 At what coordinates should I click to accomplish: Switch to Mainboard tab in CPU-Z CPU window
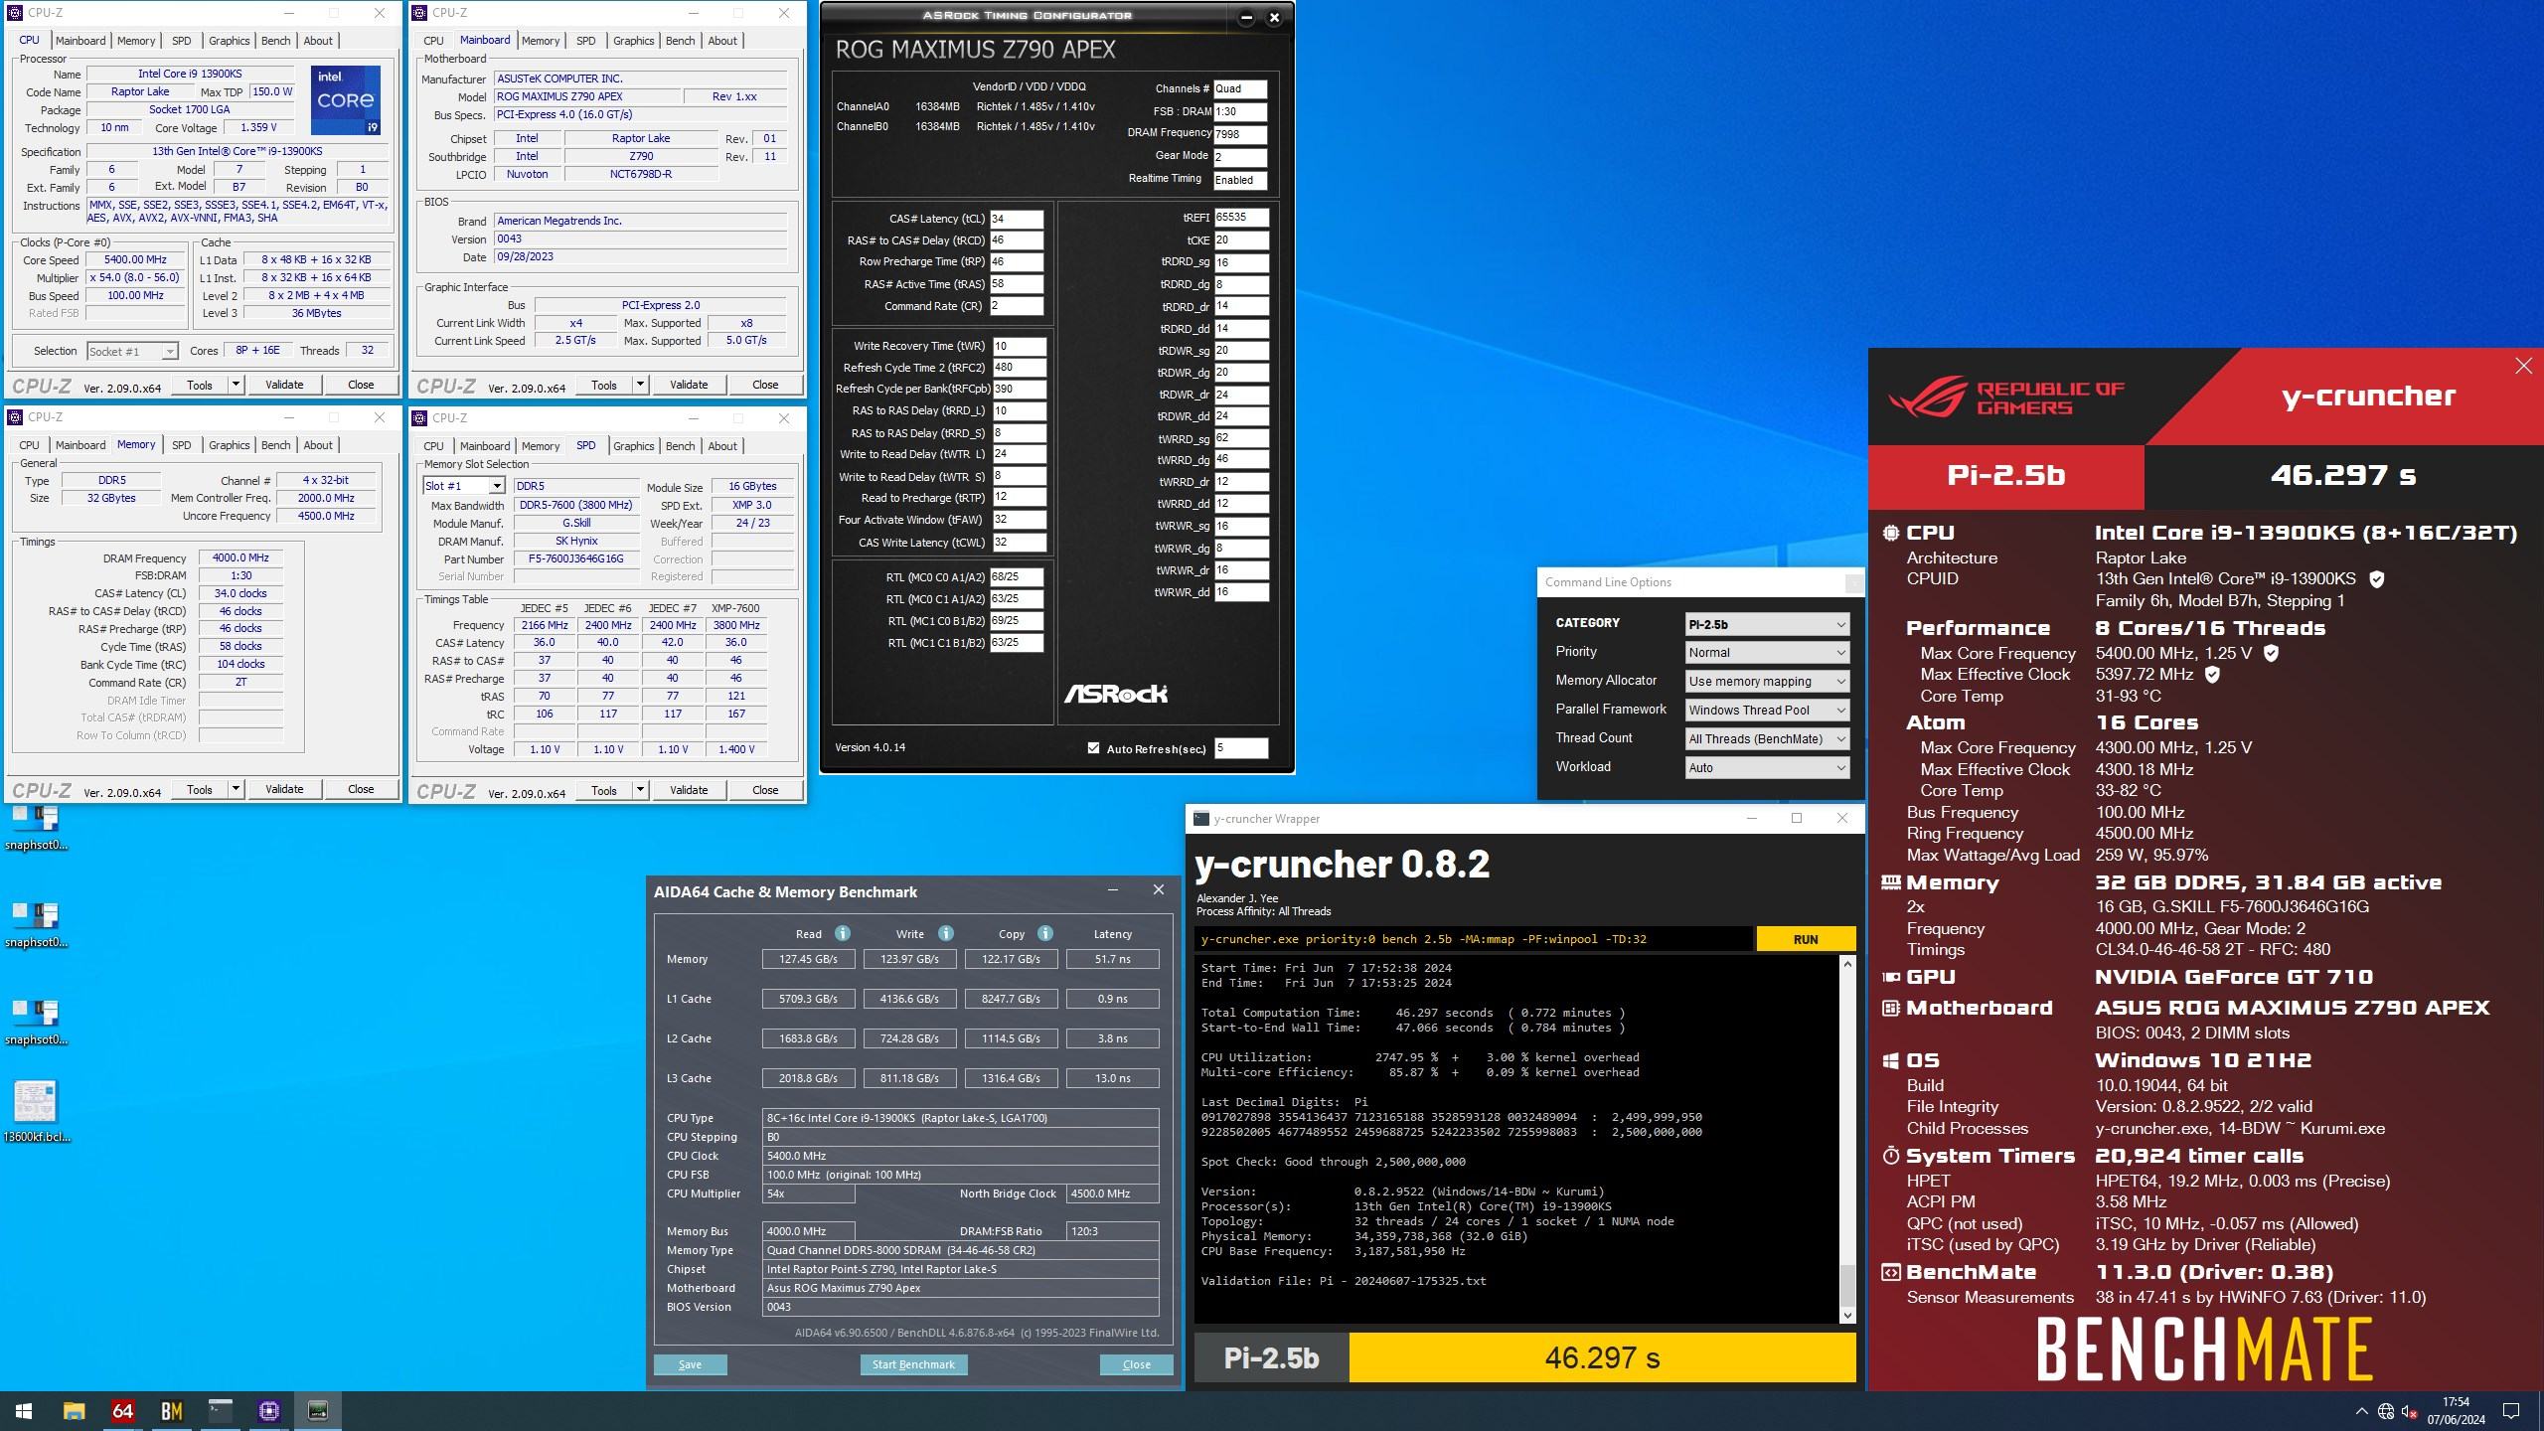[80, 41]
